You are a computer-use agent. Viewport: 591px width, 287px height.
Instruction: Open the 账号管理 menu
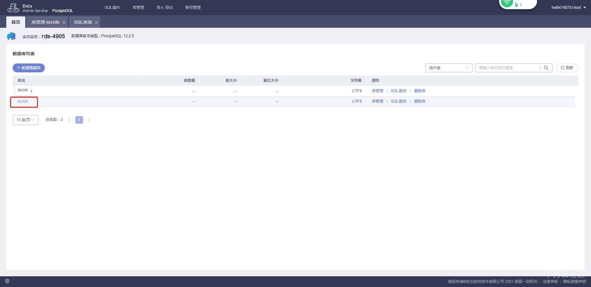point(193,8)
